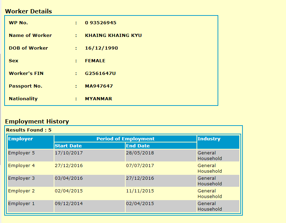Click the Results Found count text
286x223 pixels.
click(29, 130)
